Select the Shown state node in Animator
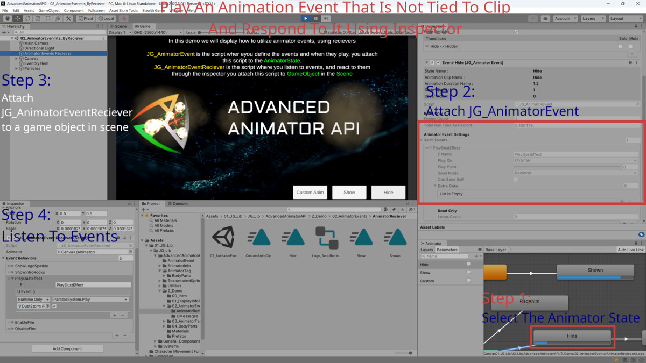 tap(595, 272)
